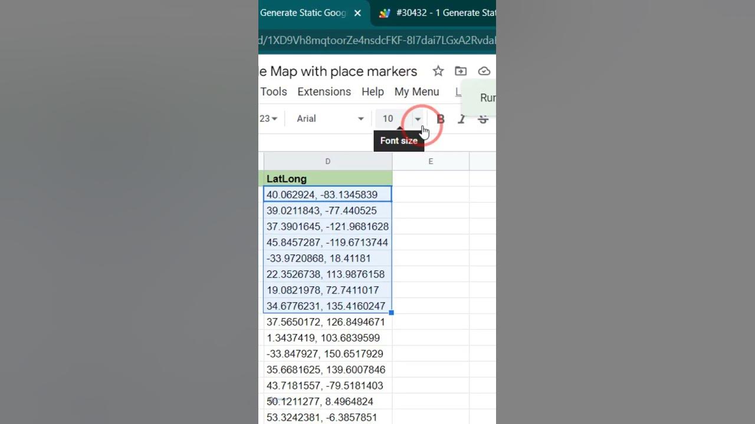The height and width of the screenshot is (424, 755).
Task: Toggle italic formatting
Action: click(x=461, y=119)
